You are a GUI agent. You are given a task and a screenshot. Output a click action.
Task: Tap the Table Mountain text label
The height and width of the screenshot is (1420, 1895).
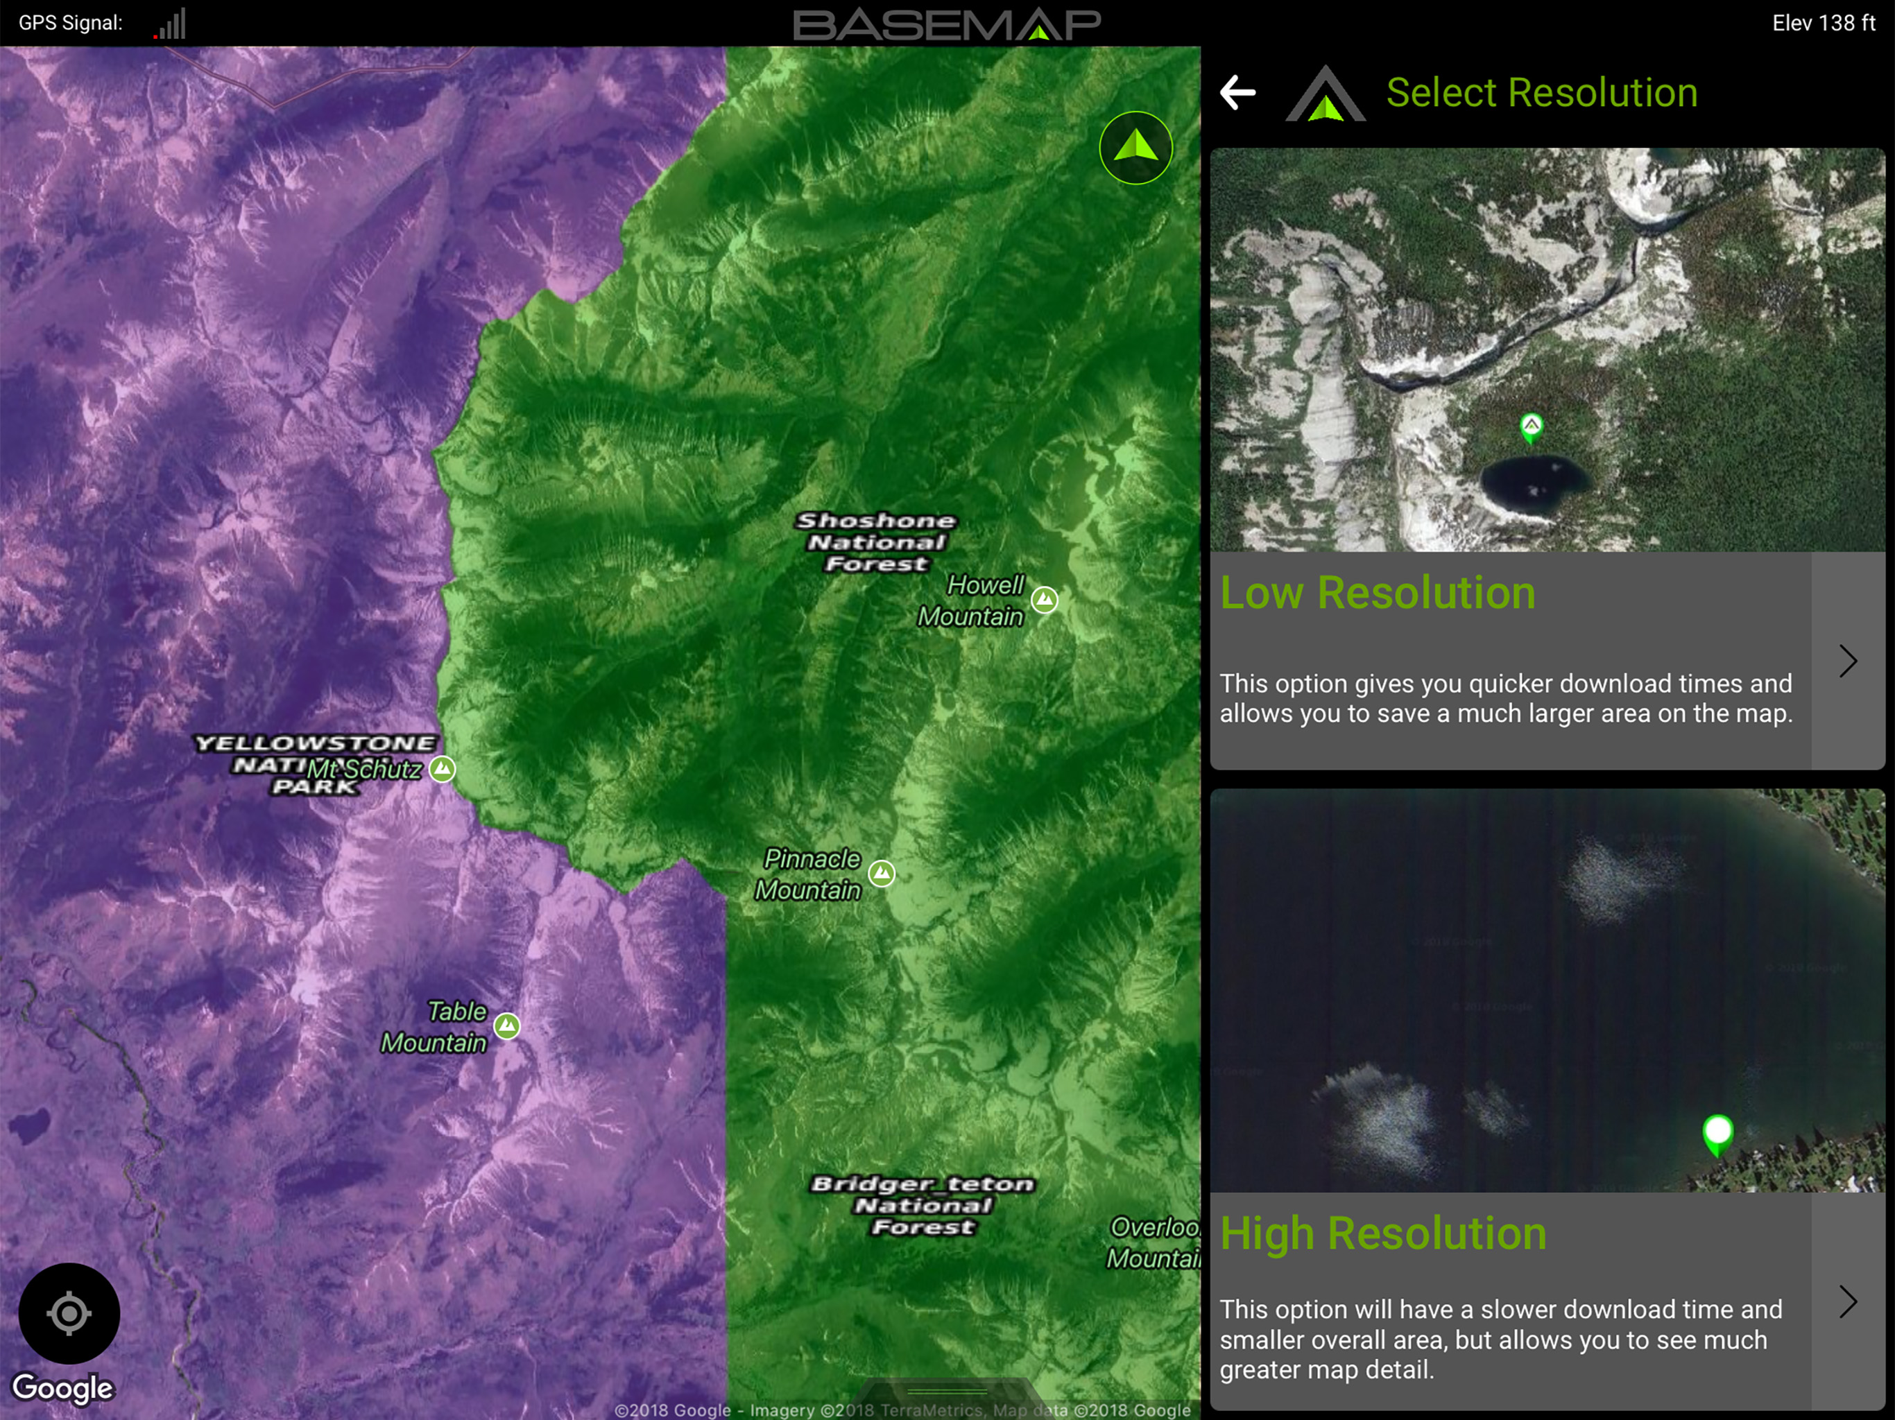click(x=434, y=1027)
